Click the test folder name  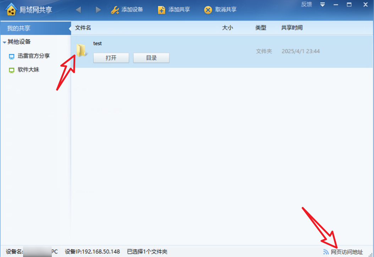pyautogui.click(x=97, y=43)
